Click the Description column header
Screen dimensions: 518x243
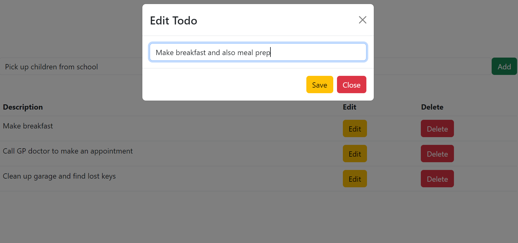(23, 107)
